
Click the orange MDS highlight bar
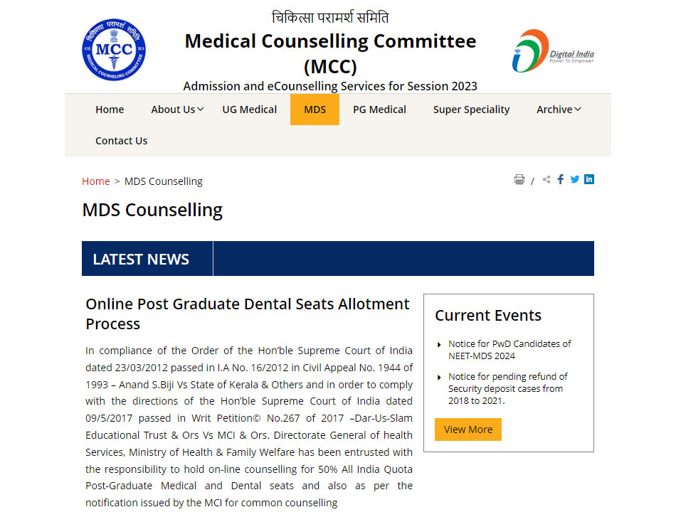coord(315,109)
